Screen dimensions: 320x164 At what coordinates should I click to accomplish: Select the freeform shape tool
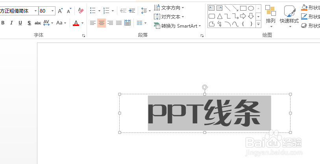[212, 24]
